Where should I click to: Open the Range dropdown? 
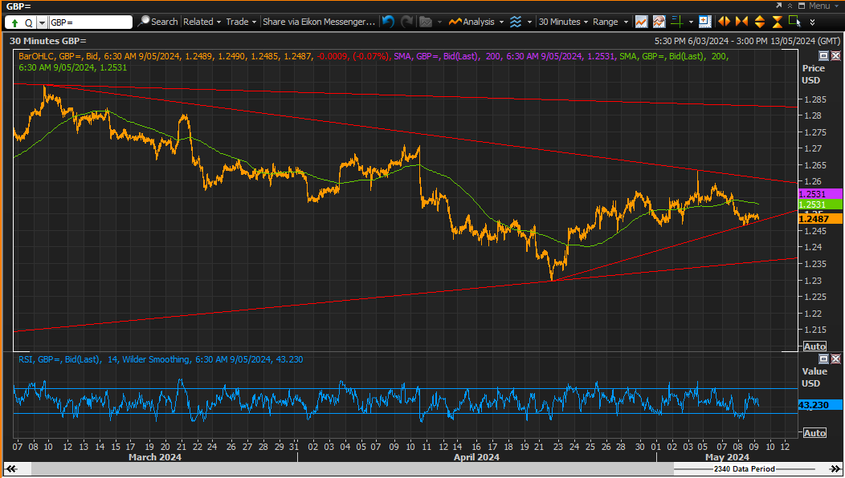[x=610, y=22]
